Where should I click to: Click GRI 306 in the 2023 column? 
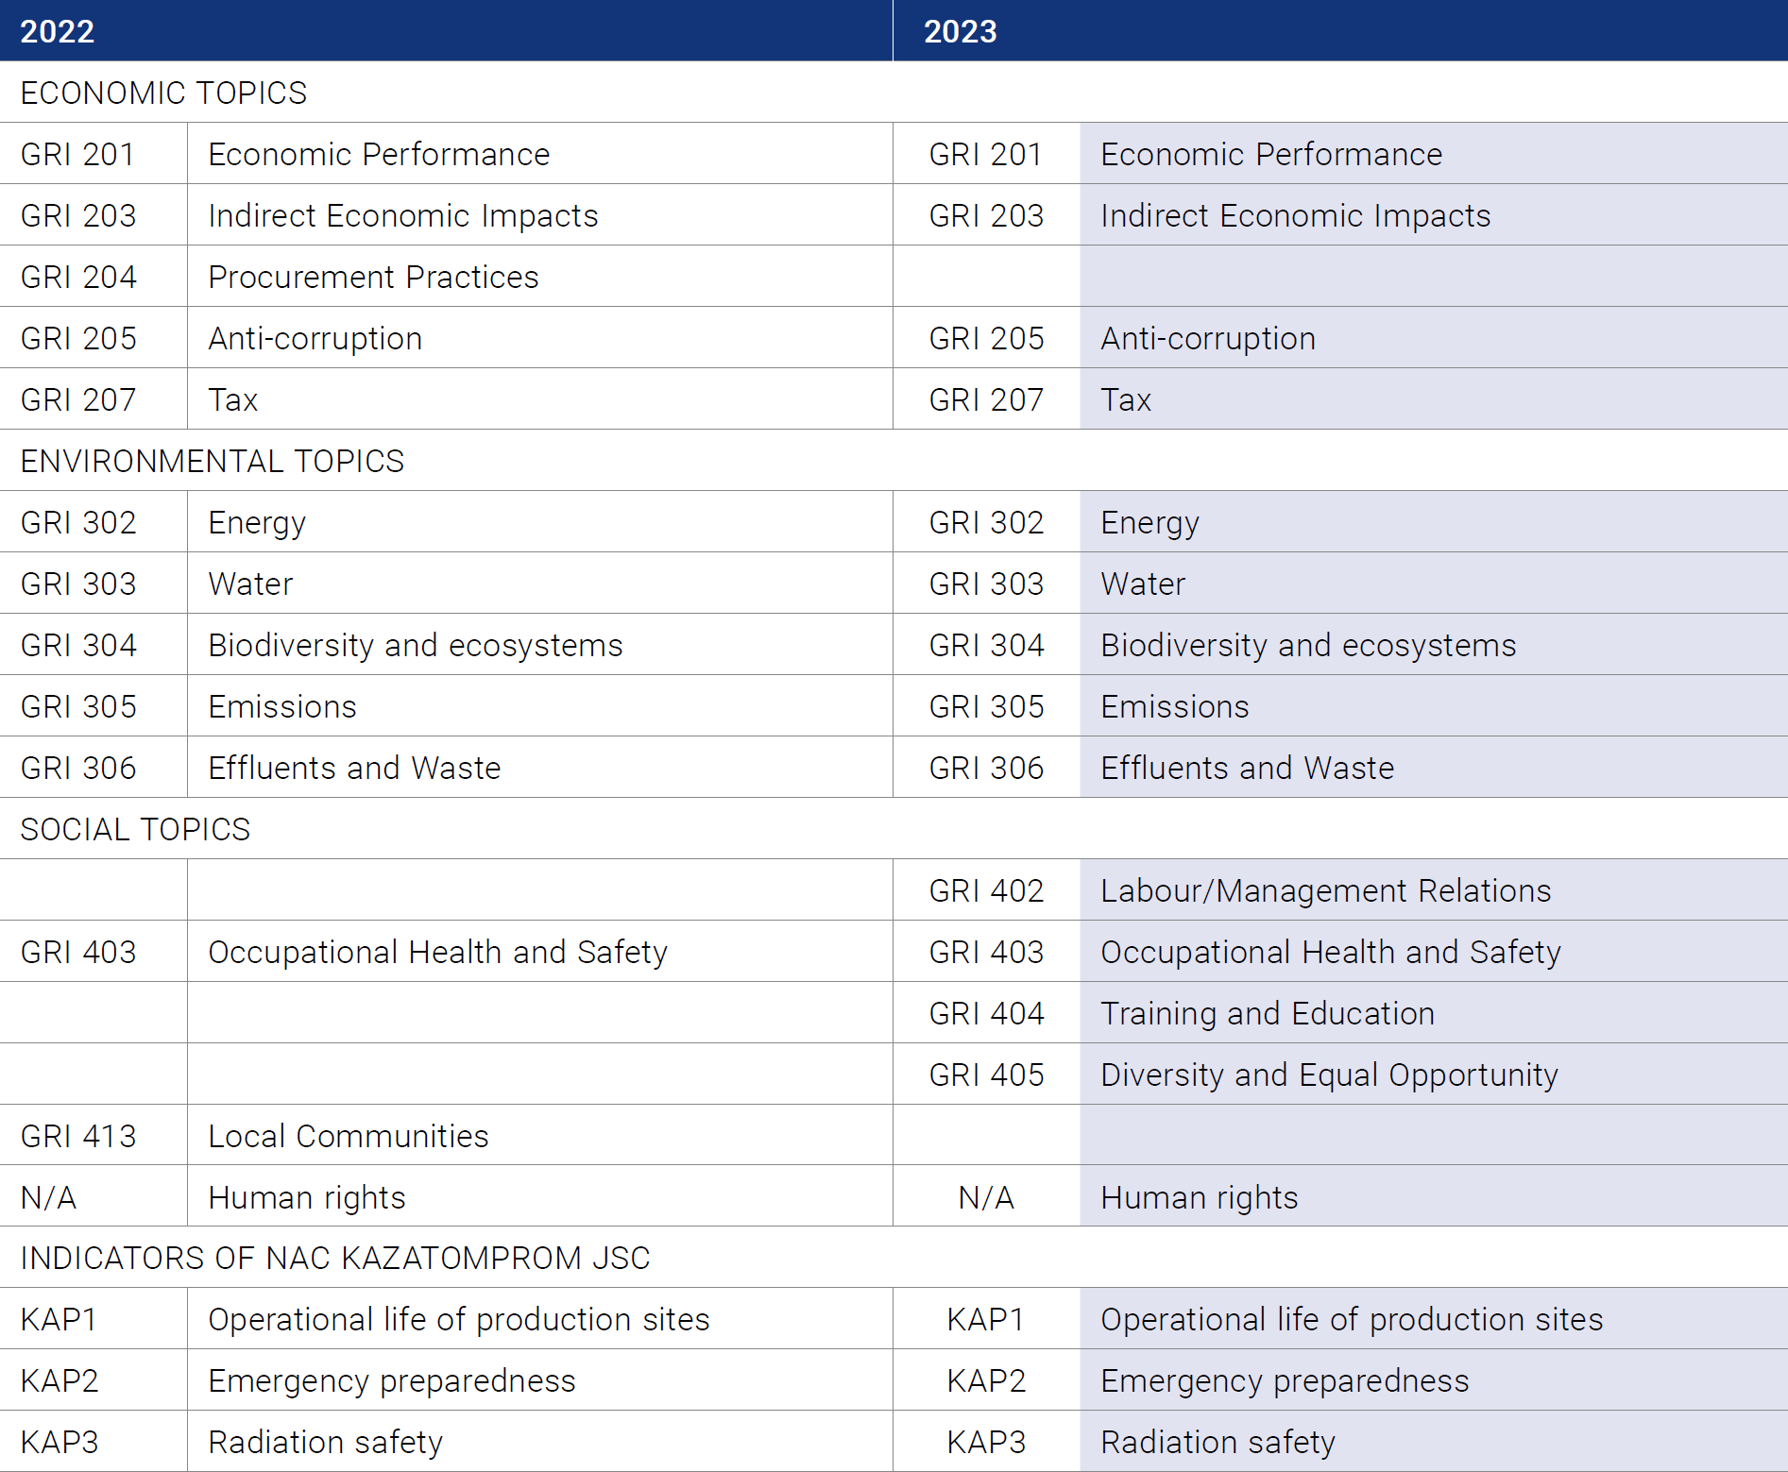(987, 768)
